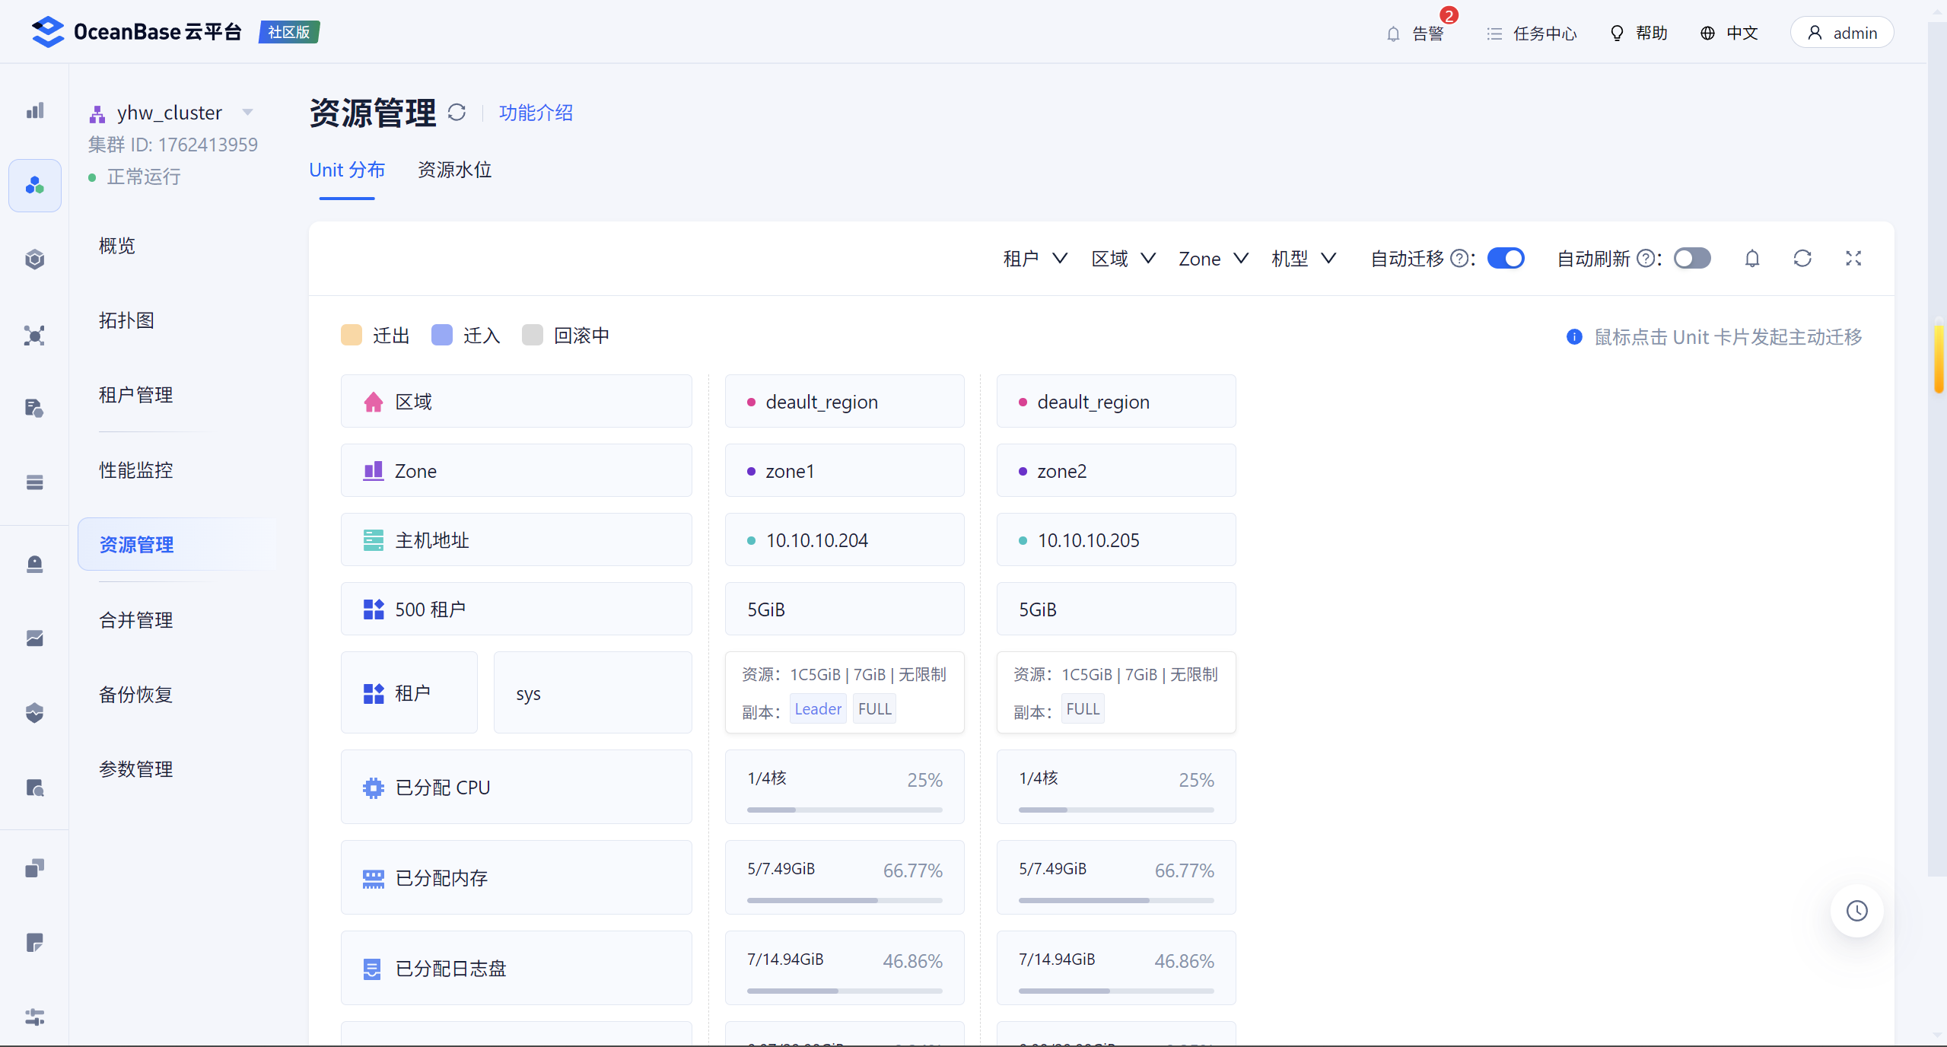Expand the 租户 filter dropdown
The height and width of the screenshot is (1047, 1947).
1035,259
